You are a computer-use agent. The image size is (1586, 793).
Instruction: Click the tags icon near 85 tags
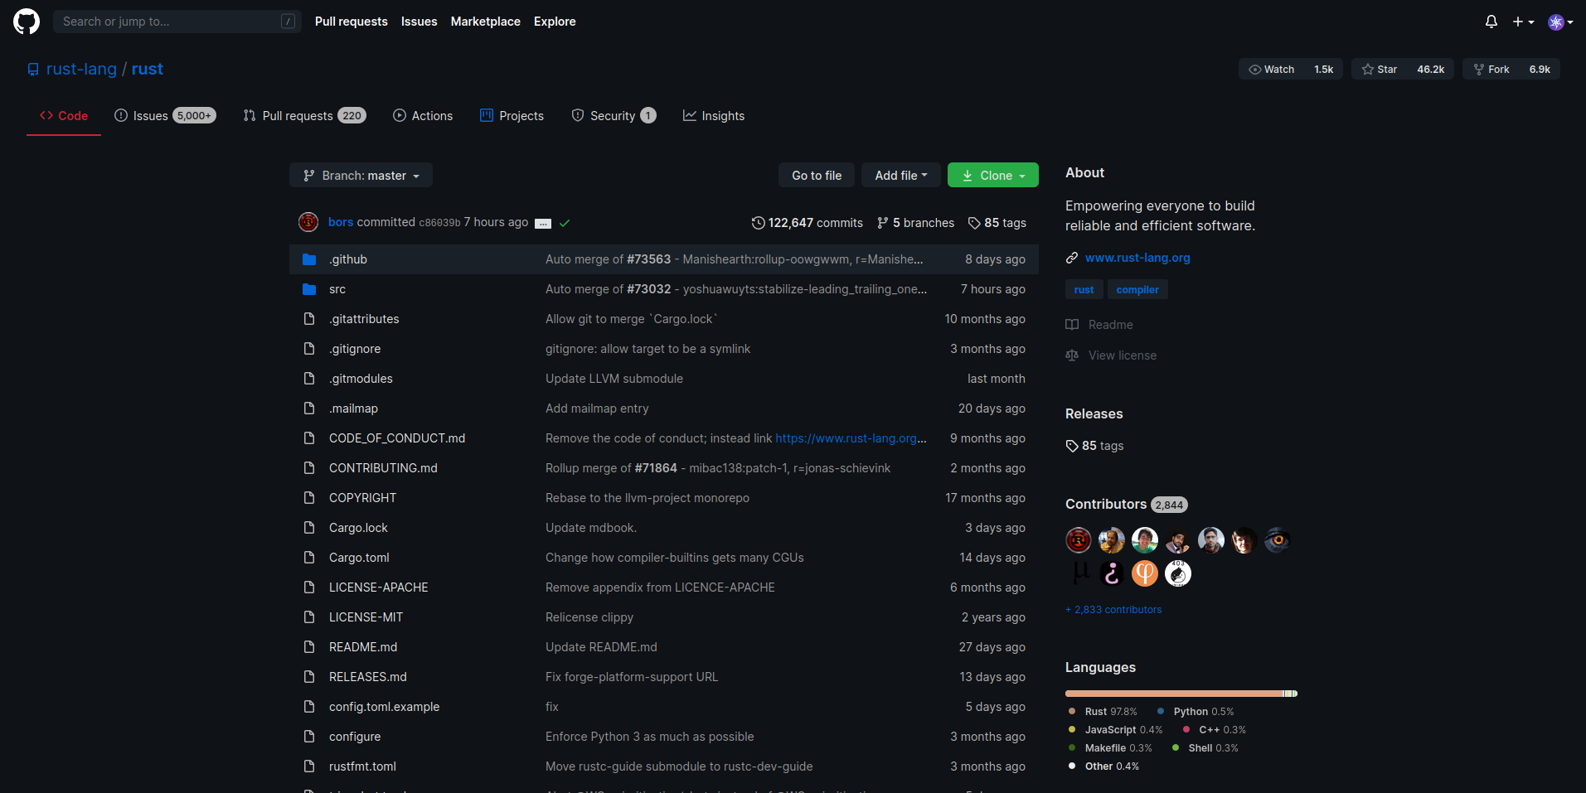tap(974, 223)
